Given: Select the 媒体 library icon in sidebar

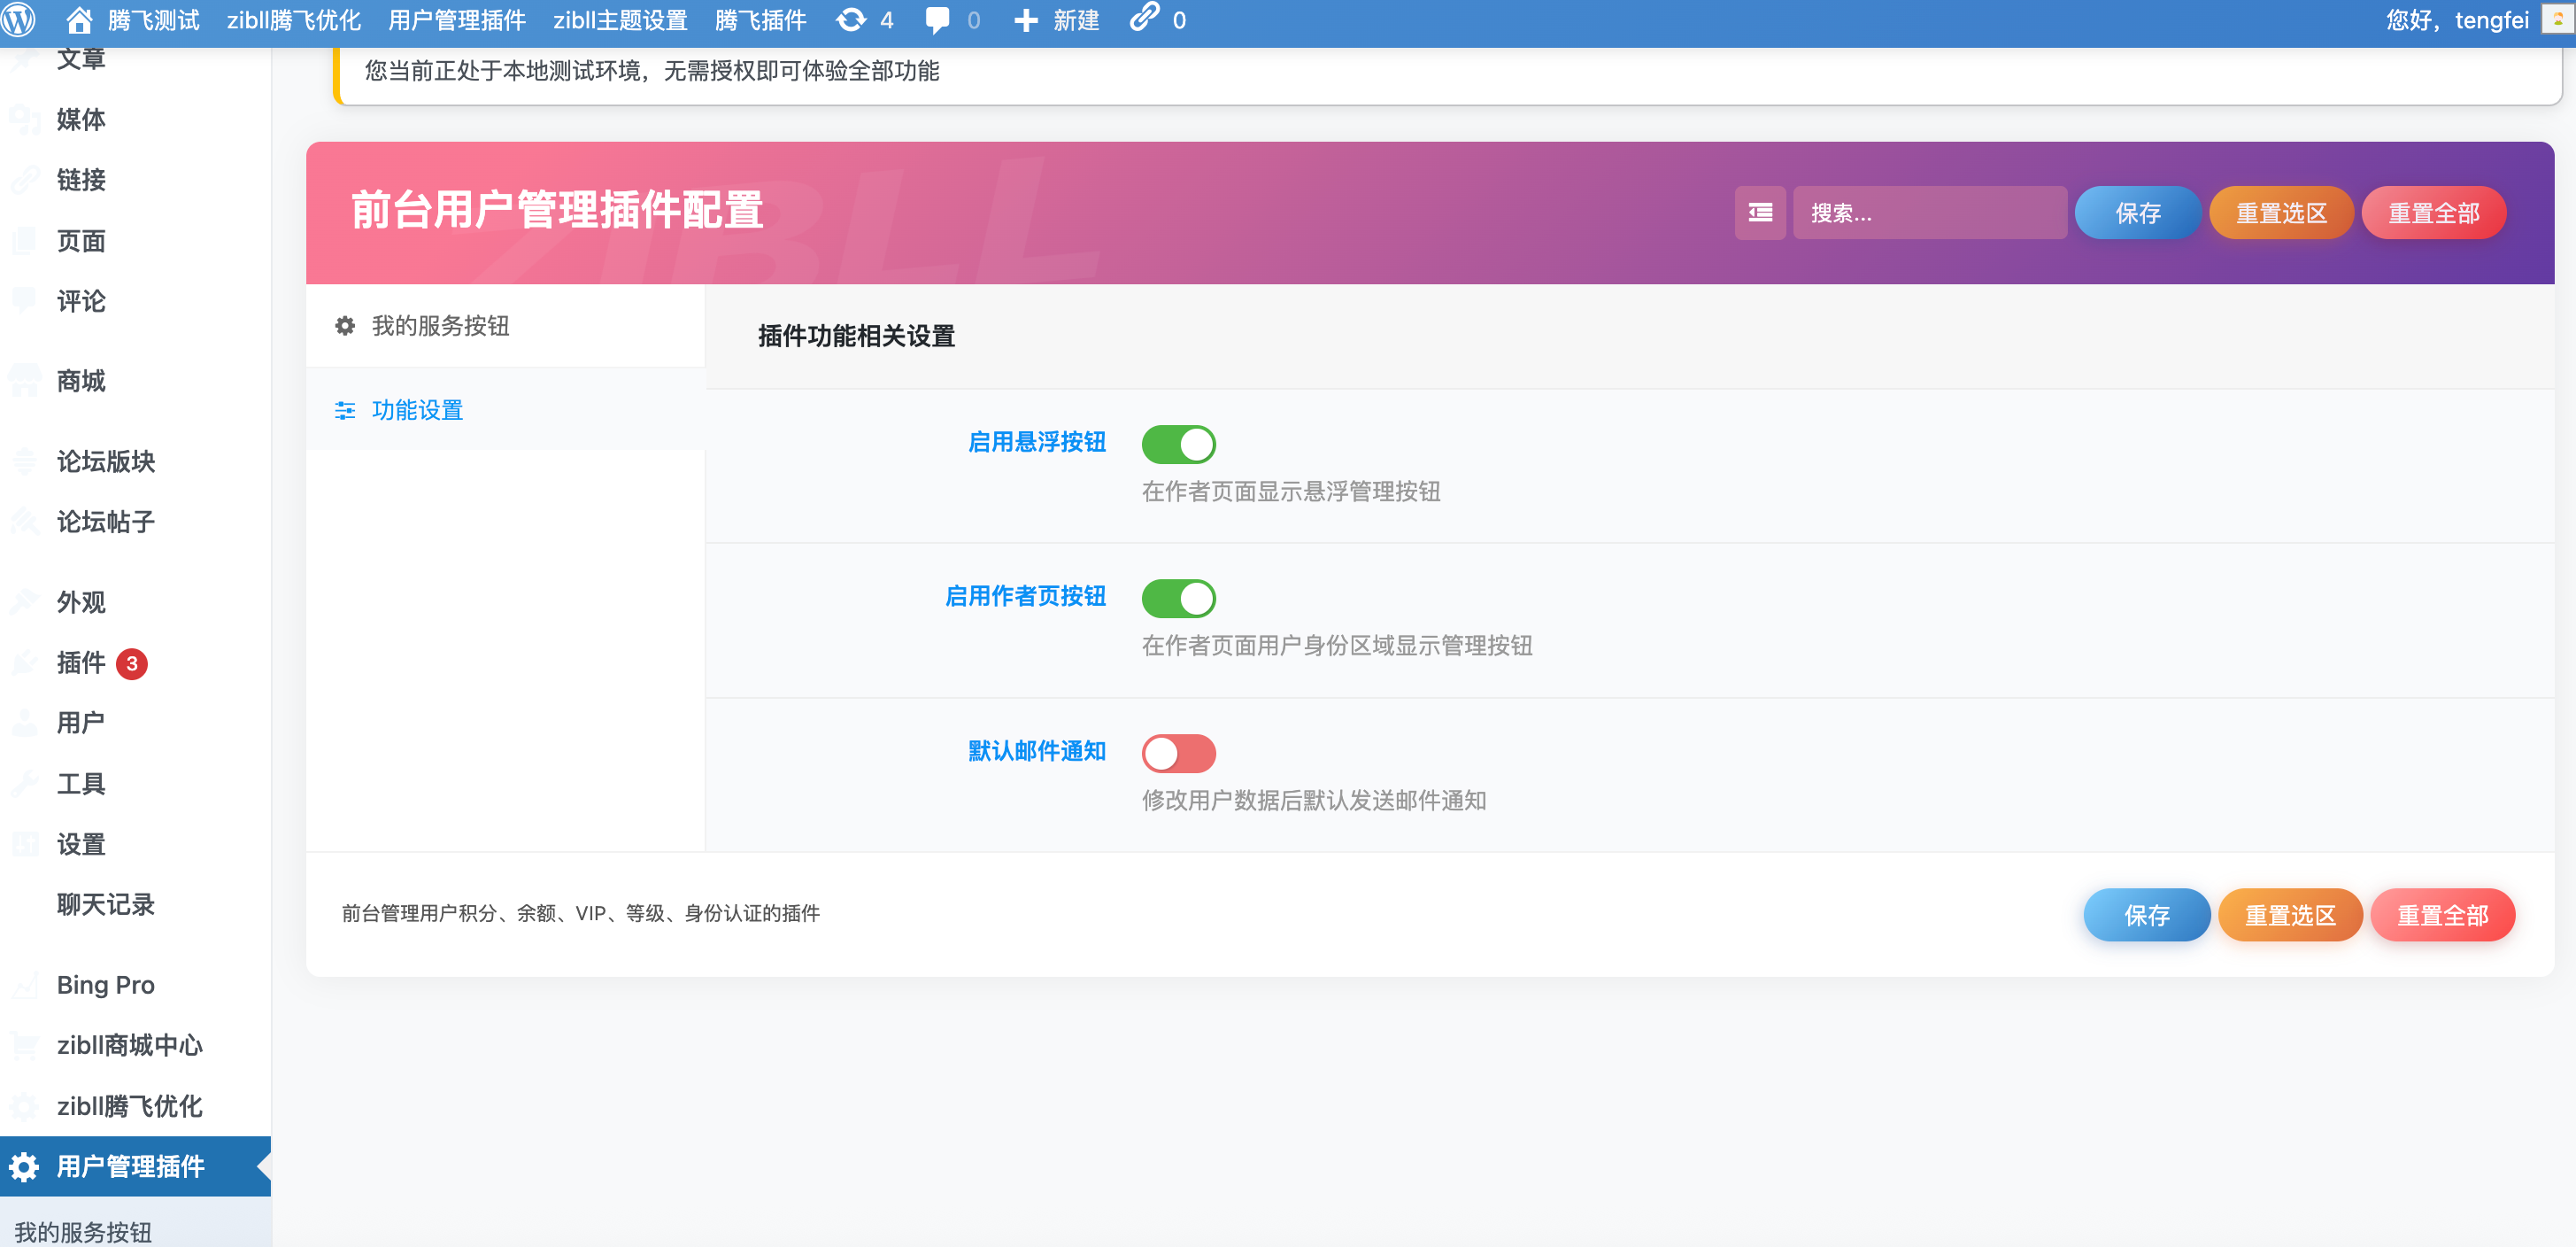Looking at the screenshot, I should pyautogui.click(x=24, y=119).
